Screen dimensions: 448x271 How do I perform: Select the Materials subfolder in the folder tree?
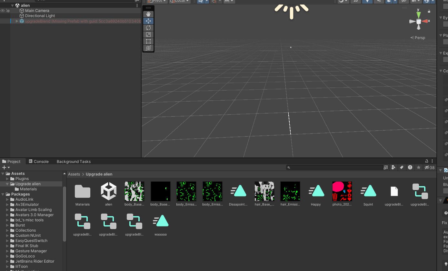tap(28, 189)
